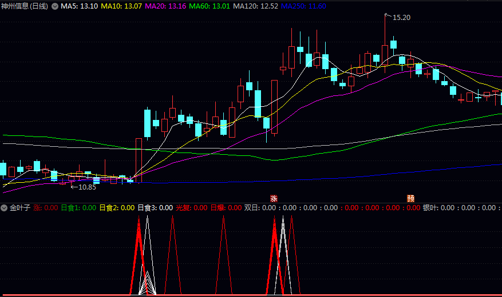Click the orange 预 marker icon
Image resolution: width=502 pixels, height=297 pixels.
[410, 198]
